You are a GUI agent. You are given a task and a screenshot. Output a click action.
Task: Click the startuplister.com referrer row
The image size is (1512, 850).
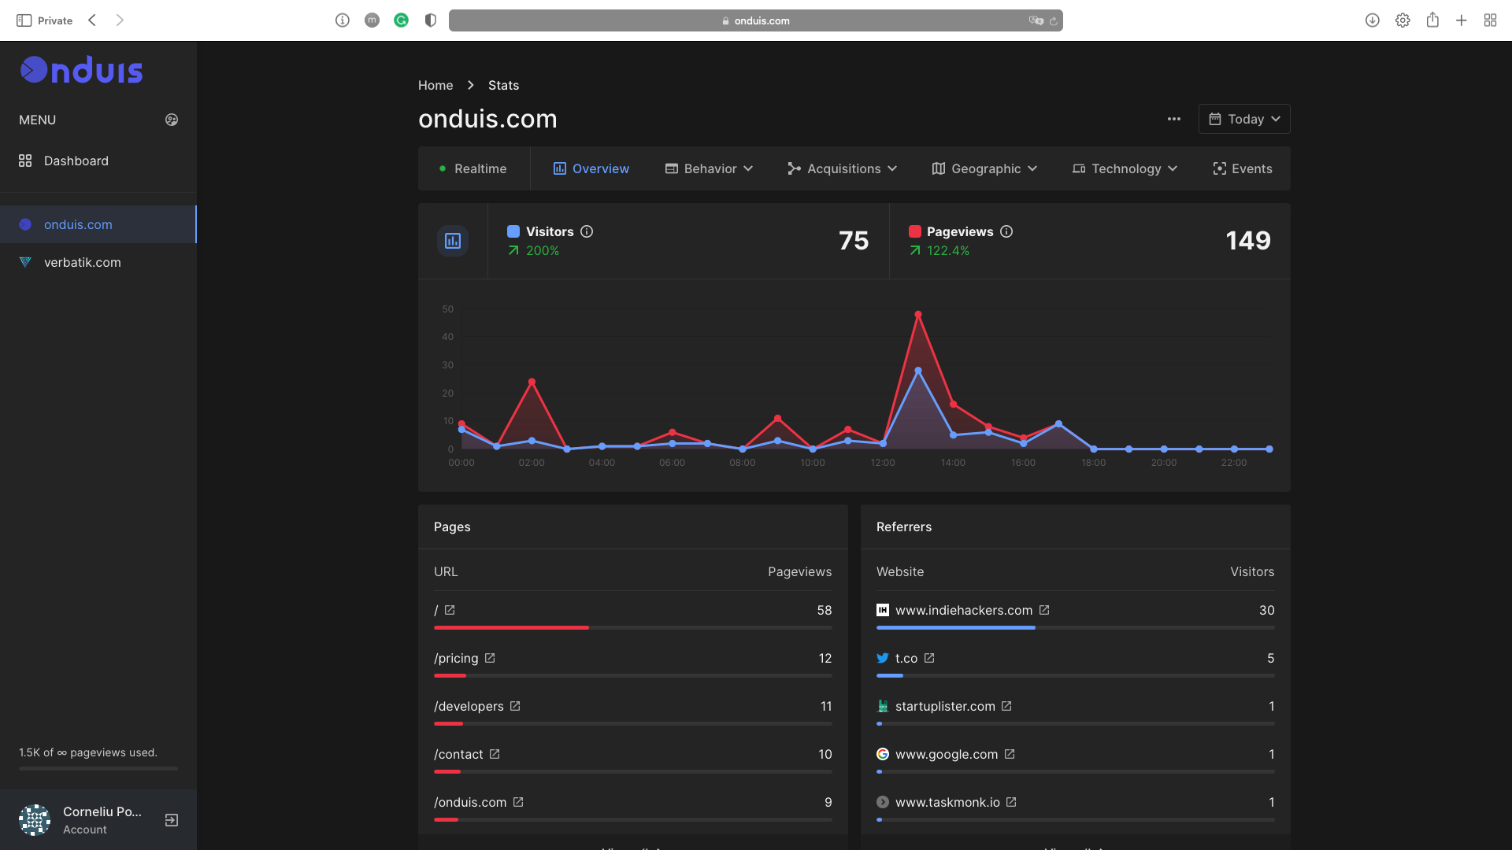pyautogui.click(x=1076, y=711)
